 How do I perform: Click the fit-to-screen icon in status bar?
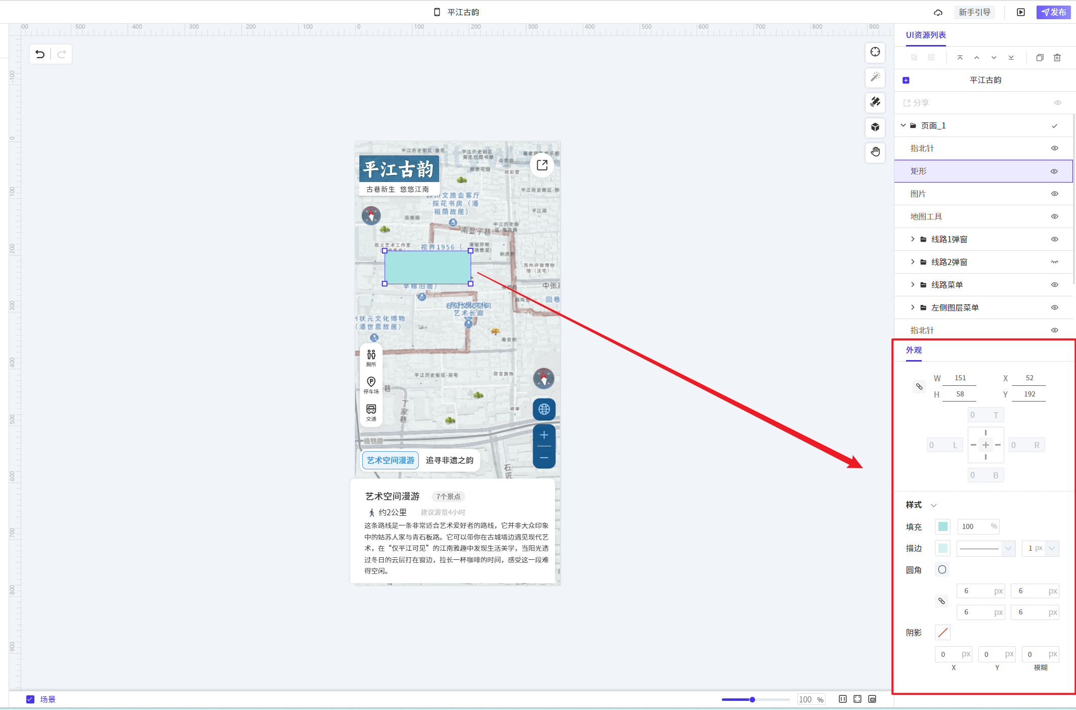[857, 699]
